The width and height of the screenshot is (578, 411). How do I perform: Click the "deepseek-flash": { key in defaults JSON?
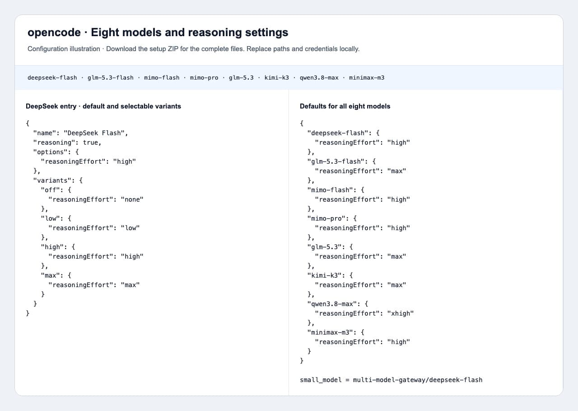(x=343, y=133)
